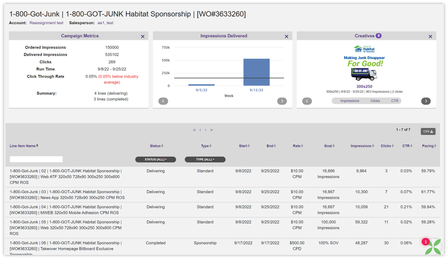Sort table by CTR column
448x259 pixels.
[407, 146]
